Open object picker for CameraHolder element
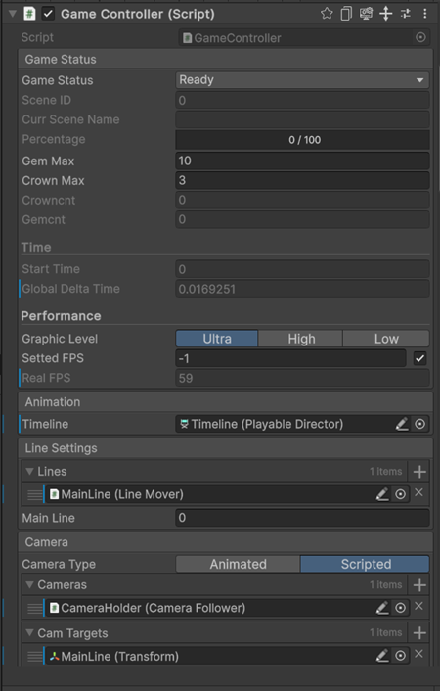Image resolution: width=440 pixels, height=691 pixels. (x=400, y=608)
